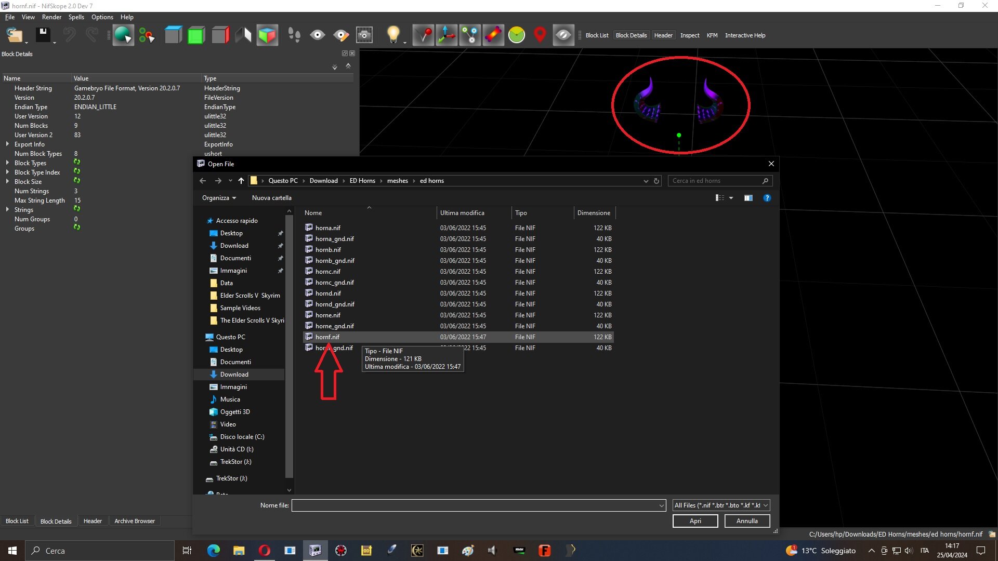Open the Spells menu
The image size is (998, 561).
(x=76, y=17)
